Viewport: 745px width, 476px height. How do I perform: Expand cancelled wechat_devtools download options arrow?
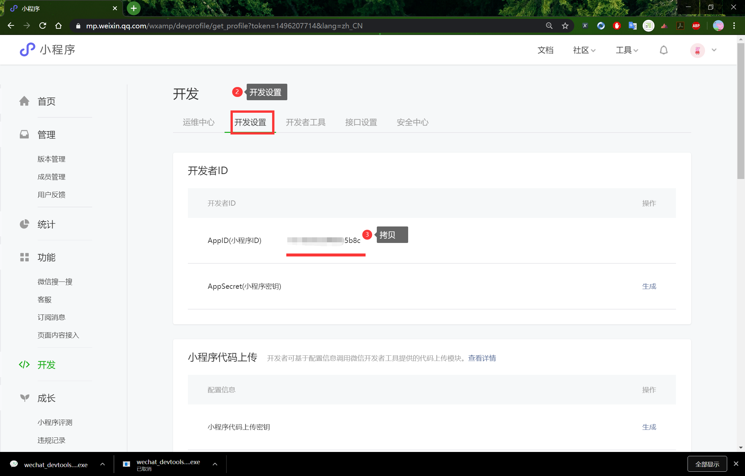(215, 464)
